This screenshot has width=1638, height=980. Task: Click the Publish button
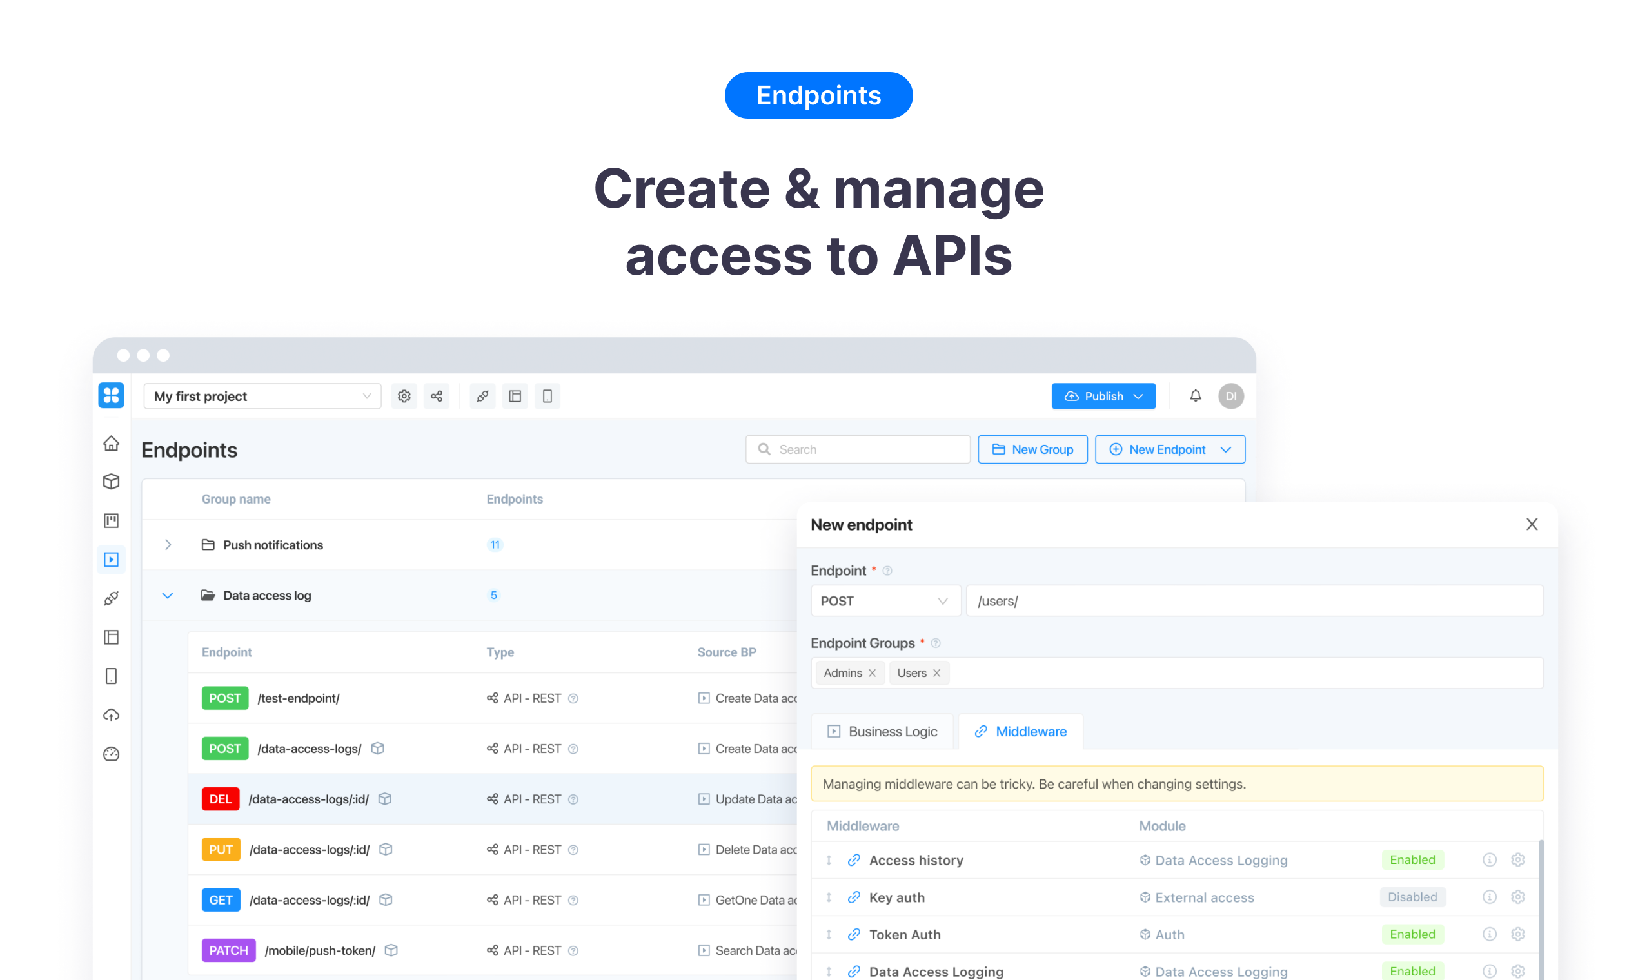pyautogui.click(x=1103, y=396)
